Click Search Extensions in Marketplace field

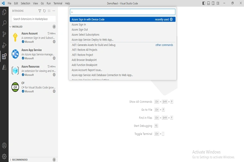tap(34, 19)
